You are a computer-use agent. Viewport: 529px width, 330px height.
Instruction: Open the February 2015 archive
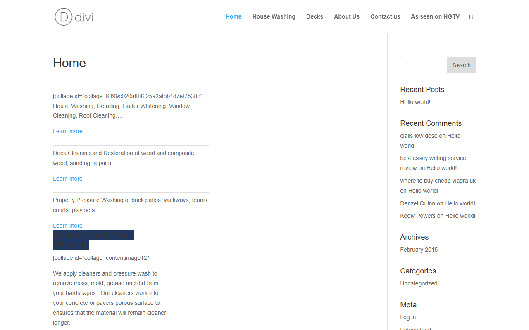[x=419, y=250]
